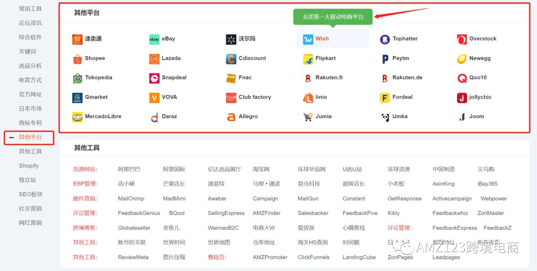
Task: Go to 其他工具 sidebar item
Action: coord(30,151)
